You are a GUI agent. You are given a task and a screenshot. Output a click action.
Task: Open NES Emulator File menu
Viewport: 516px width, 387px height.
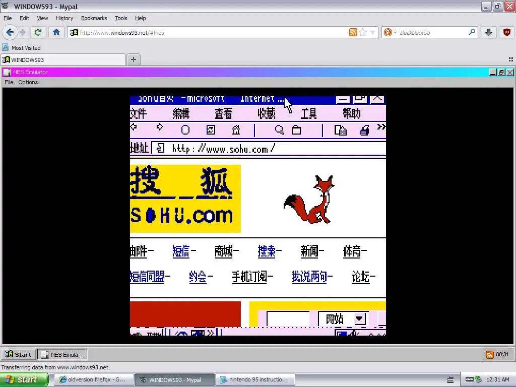click(x=9, y=82)
